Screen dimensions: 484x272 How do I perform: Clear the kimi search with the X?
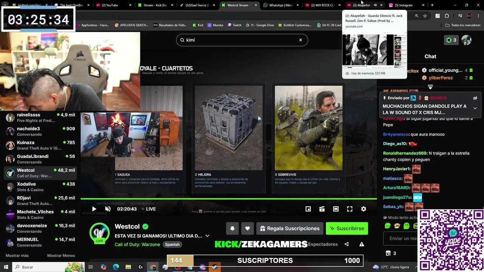(x=301, y=40)
